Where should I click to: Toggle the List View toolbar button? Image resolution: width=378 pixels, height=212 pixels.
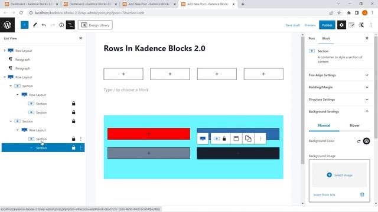(x=70, y=25)
